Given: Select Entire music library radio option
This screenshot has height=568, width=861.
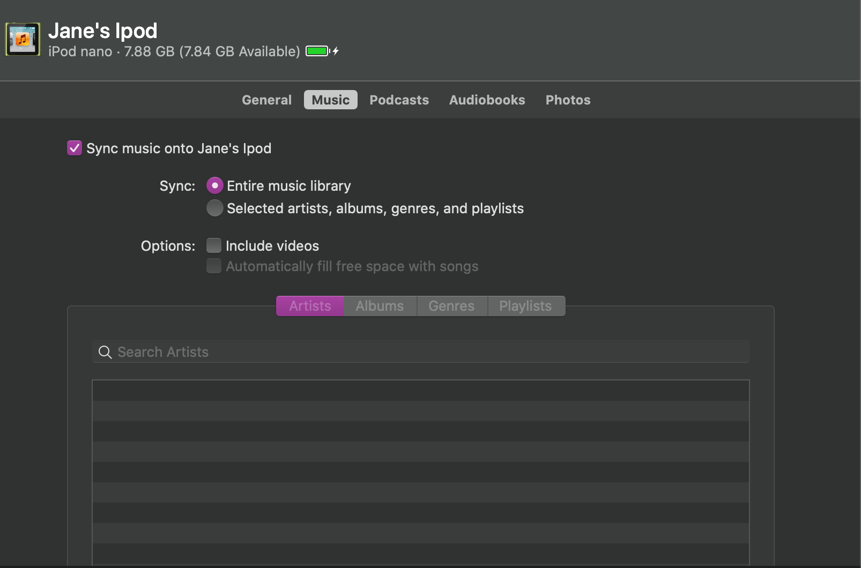Looking at the screenshot, I should click(215, 185).
